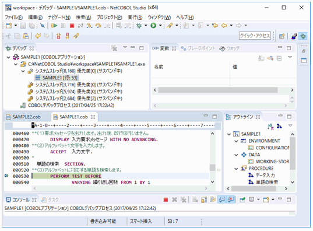Collapse the ENVIRONMENT node in Outline
This screenshot has width=313, height=231.
pyautogui.click(x=236, y=141)
